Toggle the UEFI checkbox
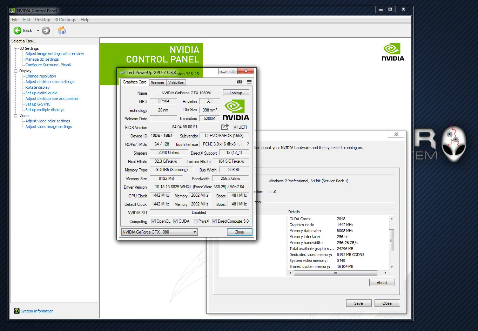 point(235,127)
